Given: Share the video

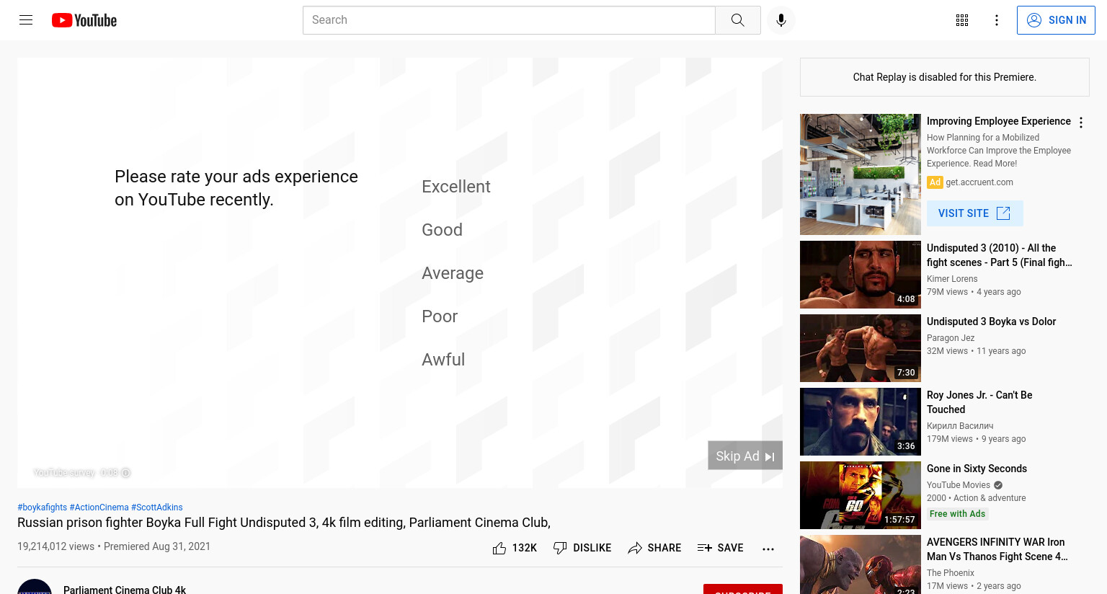Looking at the screenshot, I should pos(654,548).
